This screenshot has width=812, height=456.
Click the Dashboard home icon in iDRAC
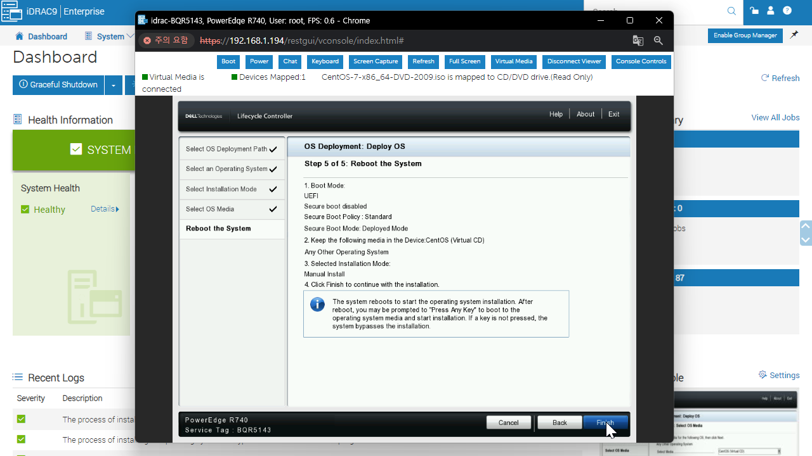pyautogui.click(x=19, y=36)
